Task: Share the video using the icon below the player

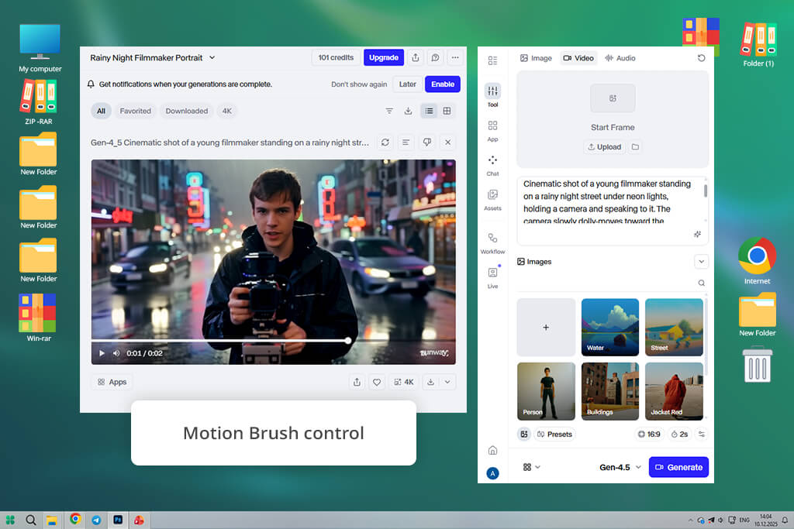Action: pos(357,382)
